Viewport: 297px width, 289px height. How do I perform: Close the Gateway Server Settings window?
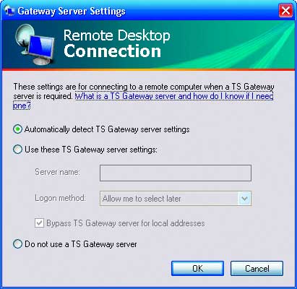(x=285, y=11)
